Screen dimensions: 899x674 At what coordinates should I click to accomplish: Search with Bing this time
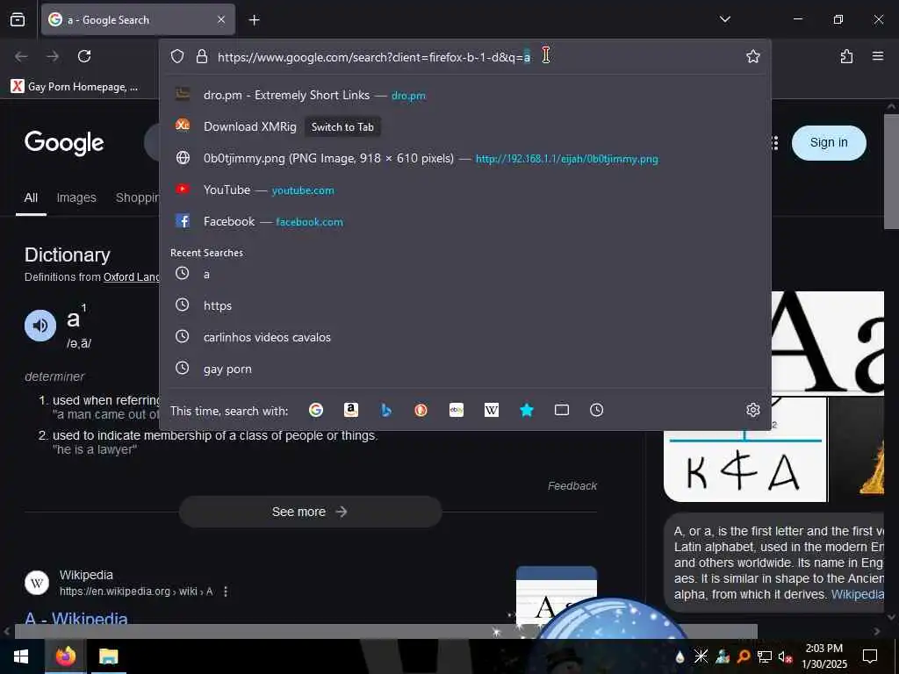click(x=386, y=410)
